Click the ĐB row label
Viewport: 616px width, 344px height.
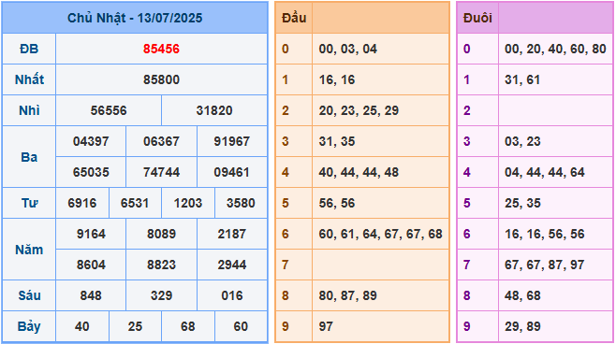click(x=29, y=49)
